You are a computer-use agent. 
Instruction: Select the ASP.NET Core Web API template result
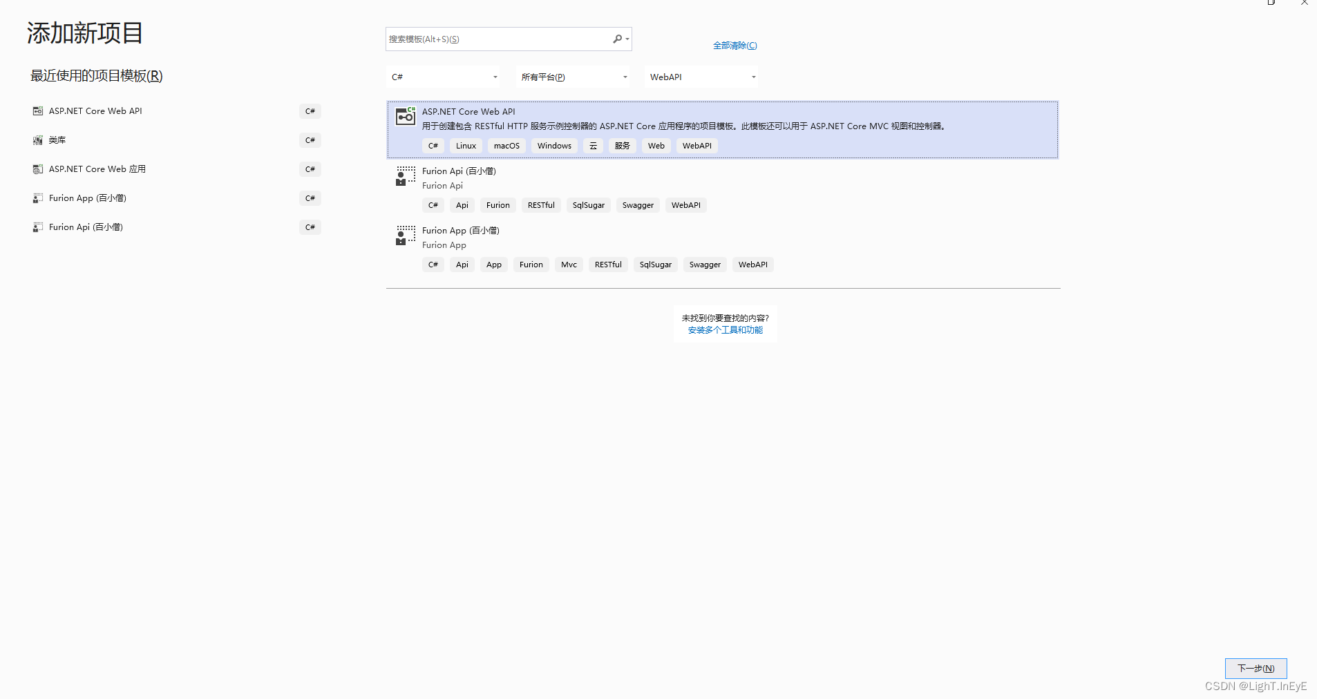point(723,130)
